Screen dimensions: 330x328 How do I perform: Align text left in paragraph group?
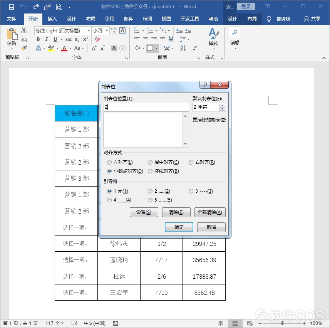pos(137,39)
